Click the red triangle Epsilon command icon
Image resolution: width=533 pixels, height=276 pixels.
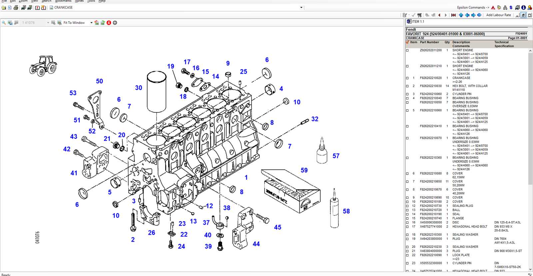click(493, 8)
